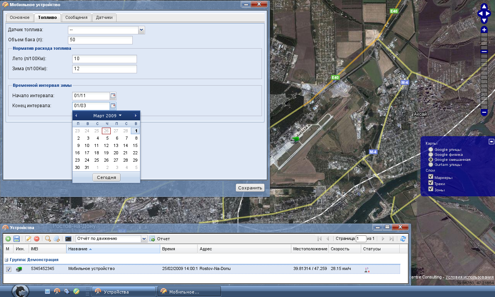
Task: Switch to the Сообщения tab
Action: tap(76, 17)
